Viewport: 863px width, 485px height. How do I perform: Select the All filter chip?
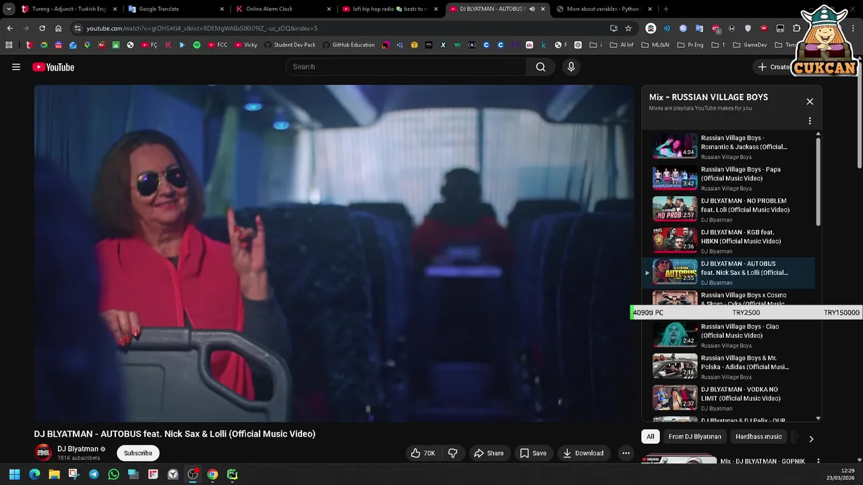651,437
